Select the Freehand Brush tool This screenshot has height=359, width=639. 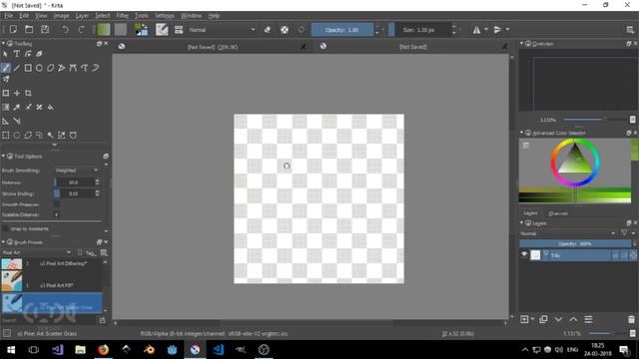point(6,68)
